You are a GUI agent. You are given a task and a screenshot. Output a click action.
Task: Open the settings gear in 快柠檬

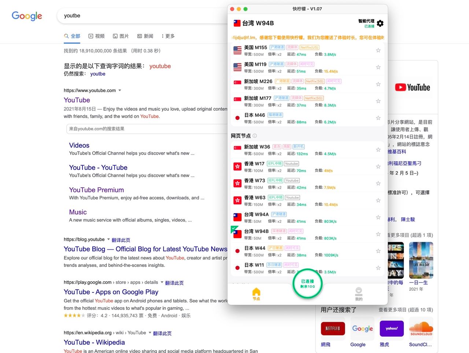click(380, 23)
